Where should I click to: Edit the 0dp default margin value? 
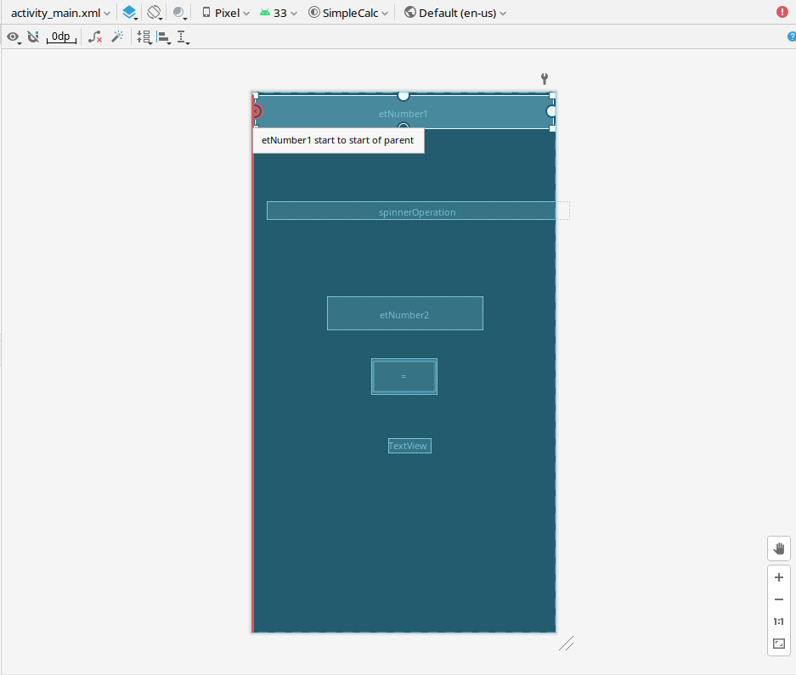(59, 37)
